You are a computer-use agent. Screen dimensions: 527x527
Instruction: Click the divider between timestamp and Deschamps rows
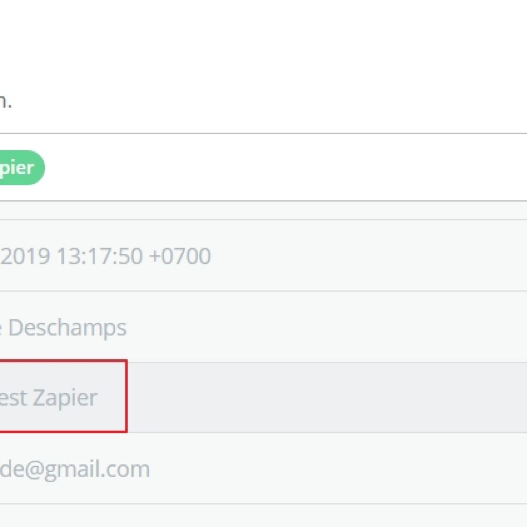click(x=257, y=291)
